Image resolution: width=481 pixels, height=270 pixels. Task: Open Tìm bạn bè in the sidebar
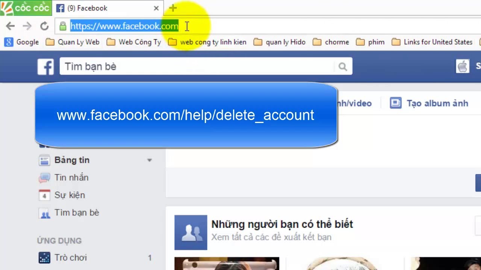(77, 213)
